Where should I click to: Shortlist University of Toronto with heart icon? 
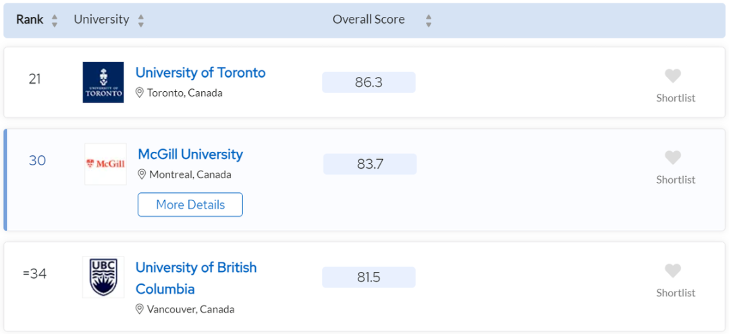click(x=673, y=76)
